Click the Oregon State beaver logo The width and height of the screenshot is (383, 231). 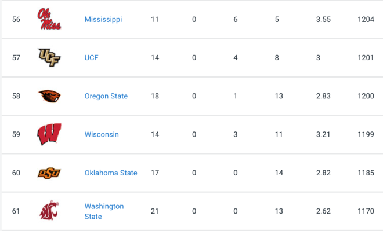point(49,96)
